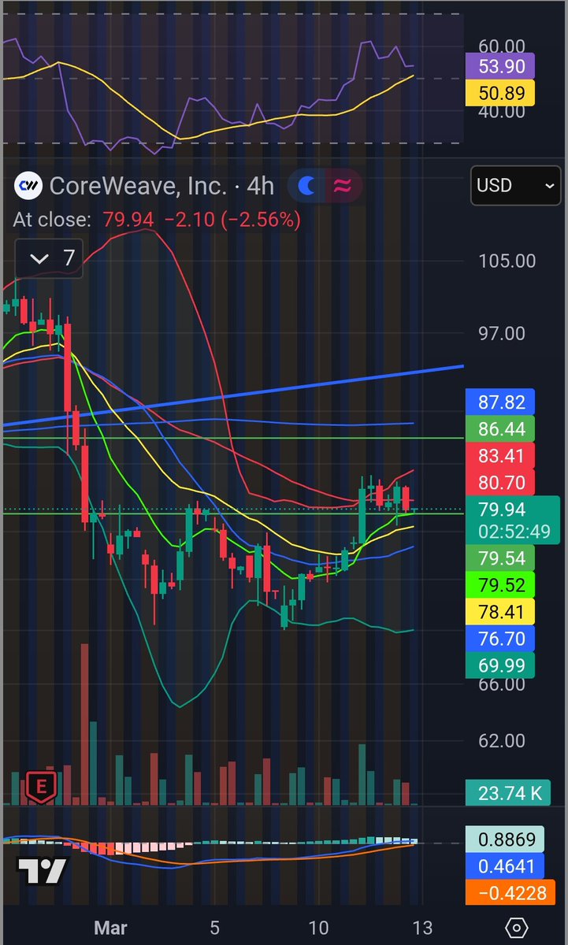Click the 0.4641 MACD line value

pyautogui.click(x=507, y=867)
